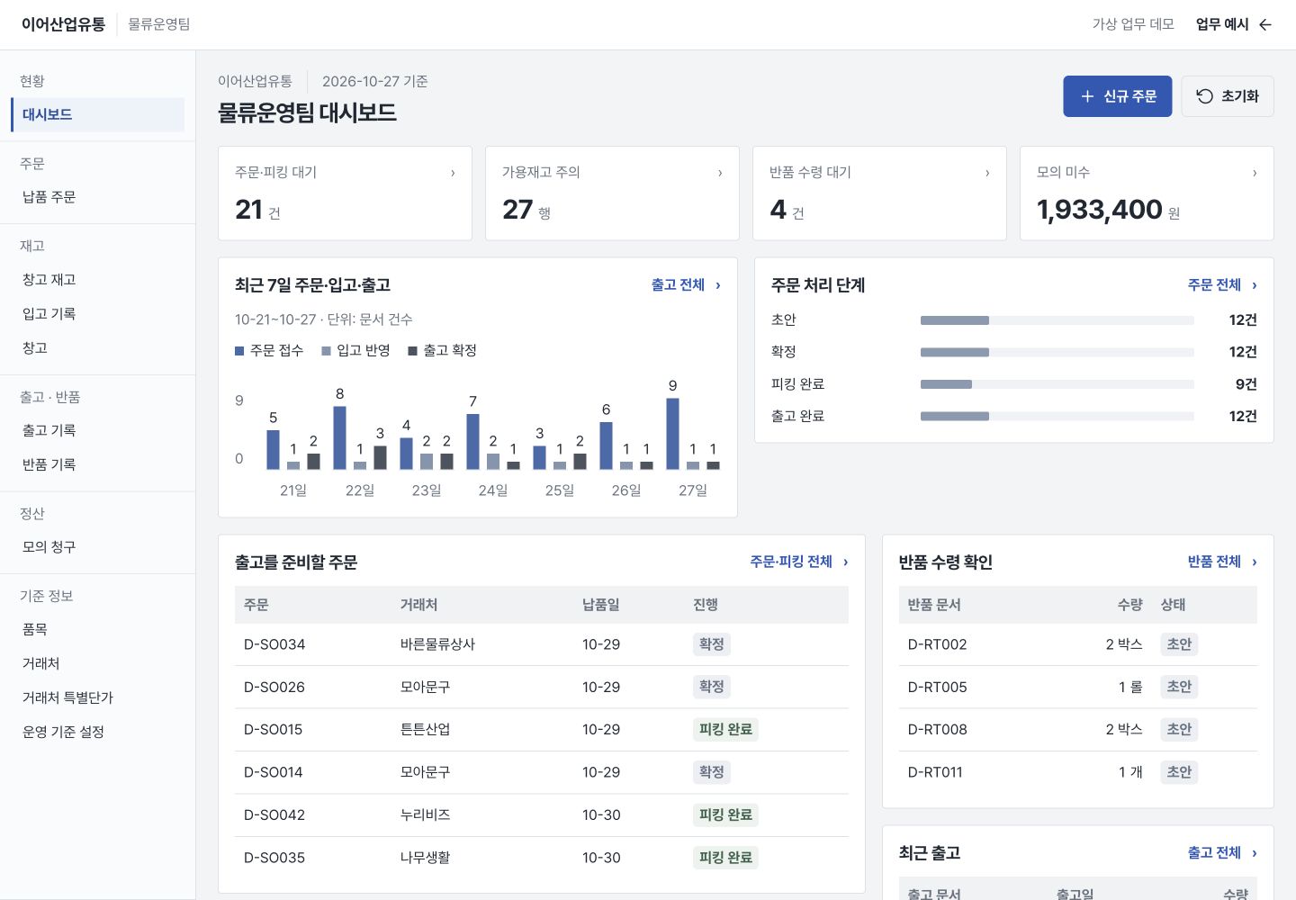This screenshot has width=1296, height=900.
Task: Open the 반품 수령 대기 card chevron
Action: point(987,173)
